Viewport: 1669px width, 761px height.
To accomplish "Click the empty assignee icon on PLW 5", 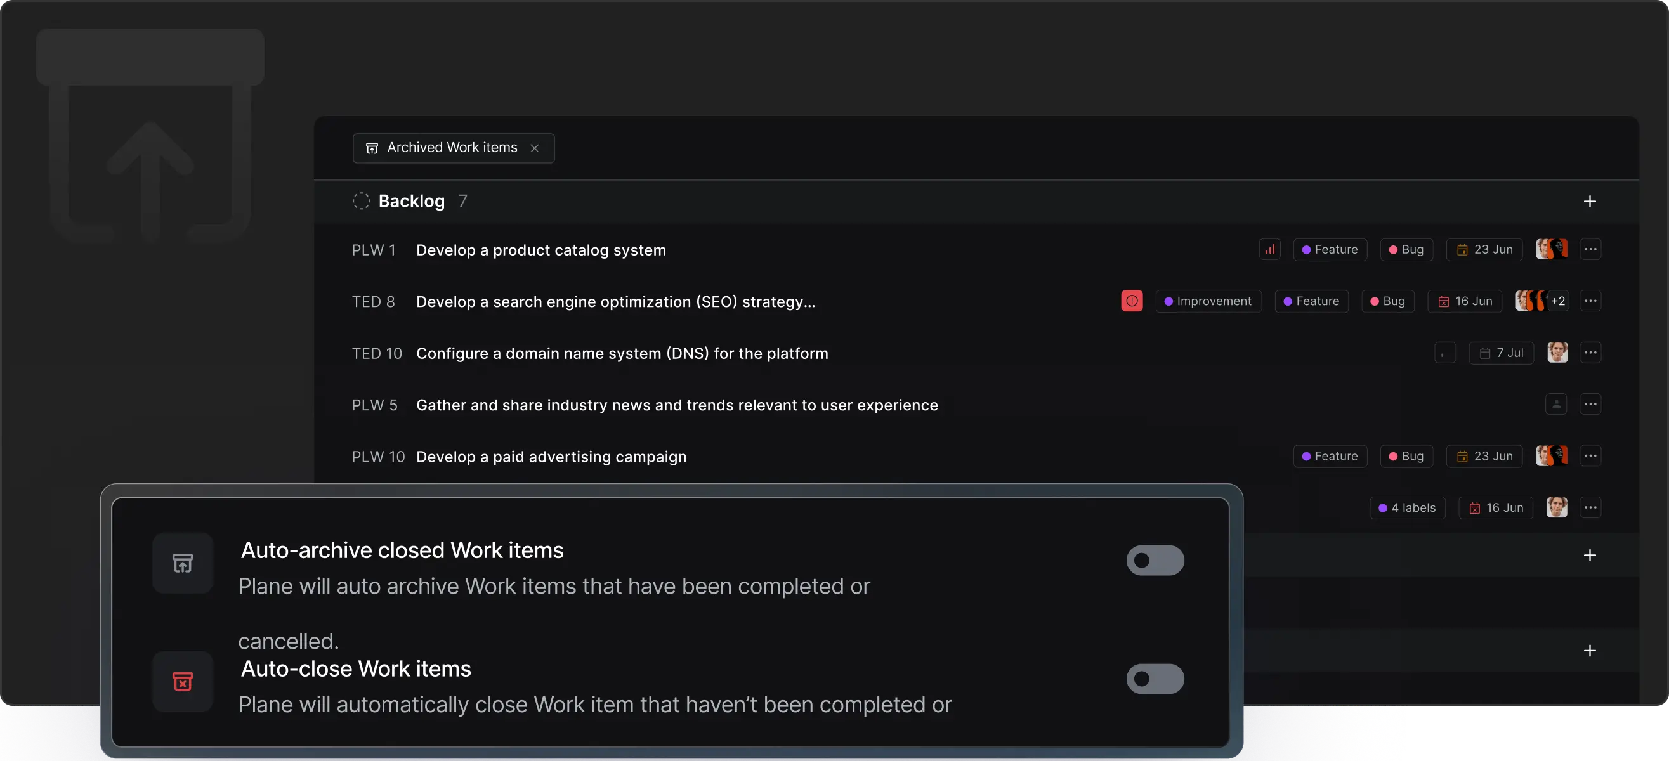I will (x=1555, y=405).
